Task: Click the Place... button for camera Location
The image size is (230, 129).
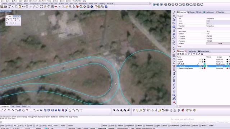Action: pyautogui.click(x=218, y=44)
